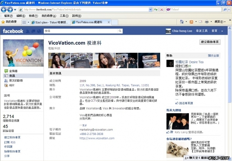The image size is (232, 161).
Task: Click the 尋友工具 link
Action: click(x=202, y=31)
